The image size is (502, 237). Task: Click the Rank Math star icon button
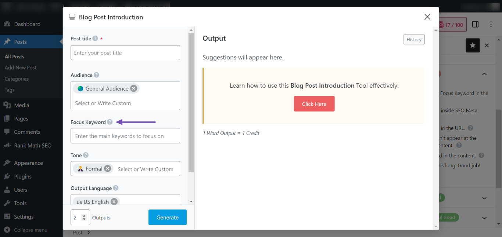pos(473,45)
